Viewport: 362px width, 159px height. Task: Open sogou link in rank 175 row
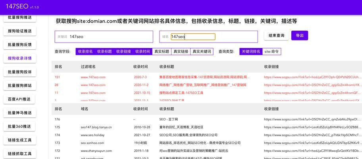coord(312,127)
